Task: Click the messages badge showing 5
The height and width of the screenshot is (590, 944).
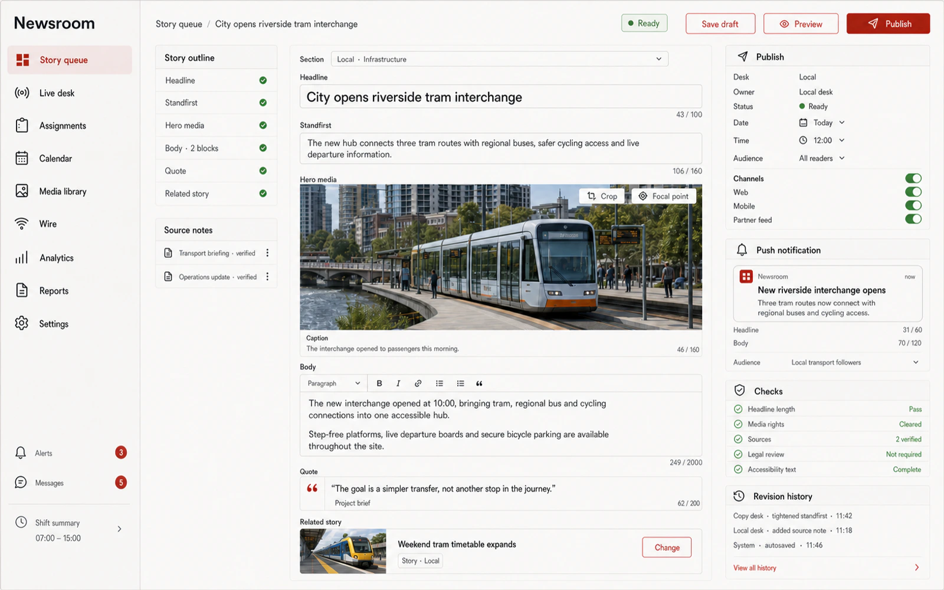Action: click(x=121, y=483)
